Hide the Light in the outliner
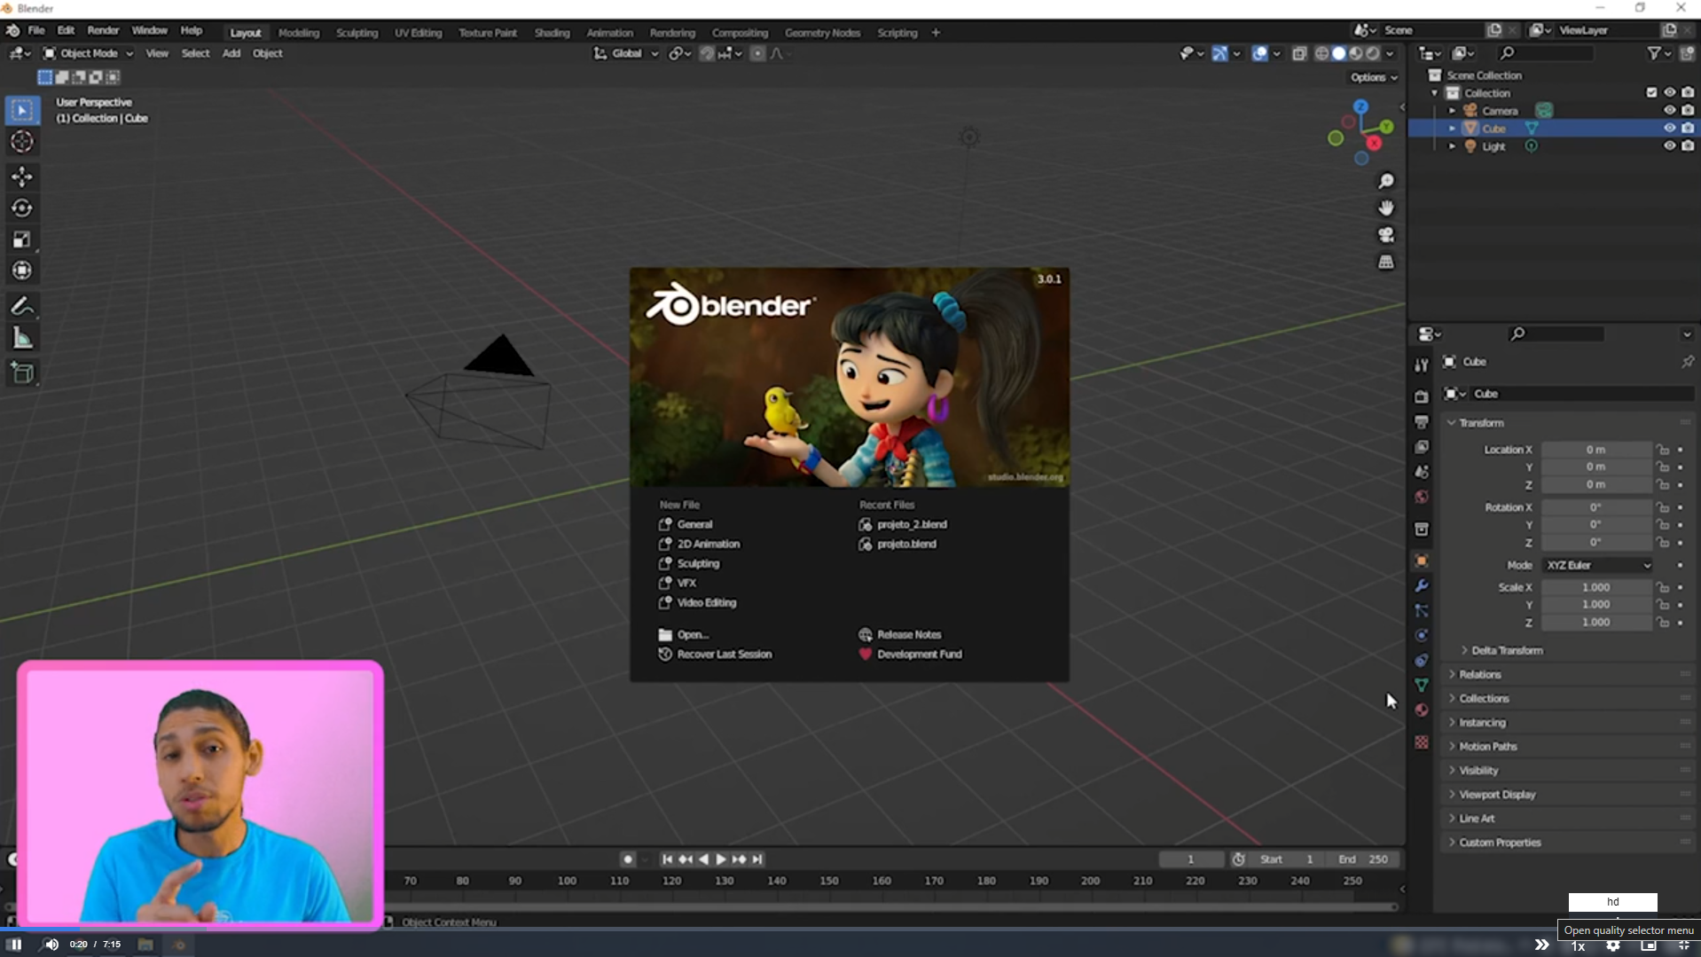This screenshot has width=1701, height=957. 1669,146
